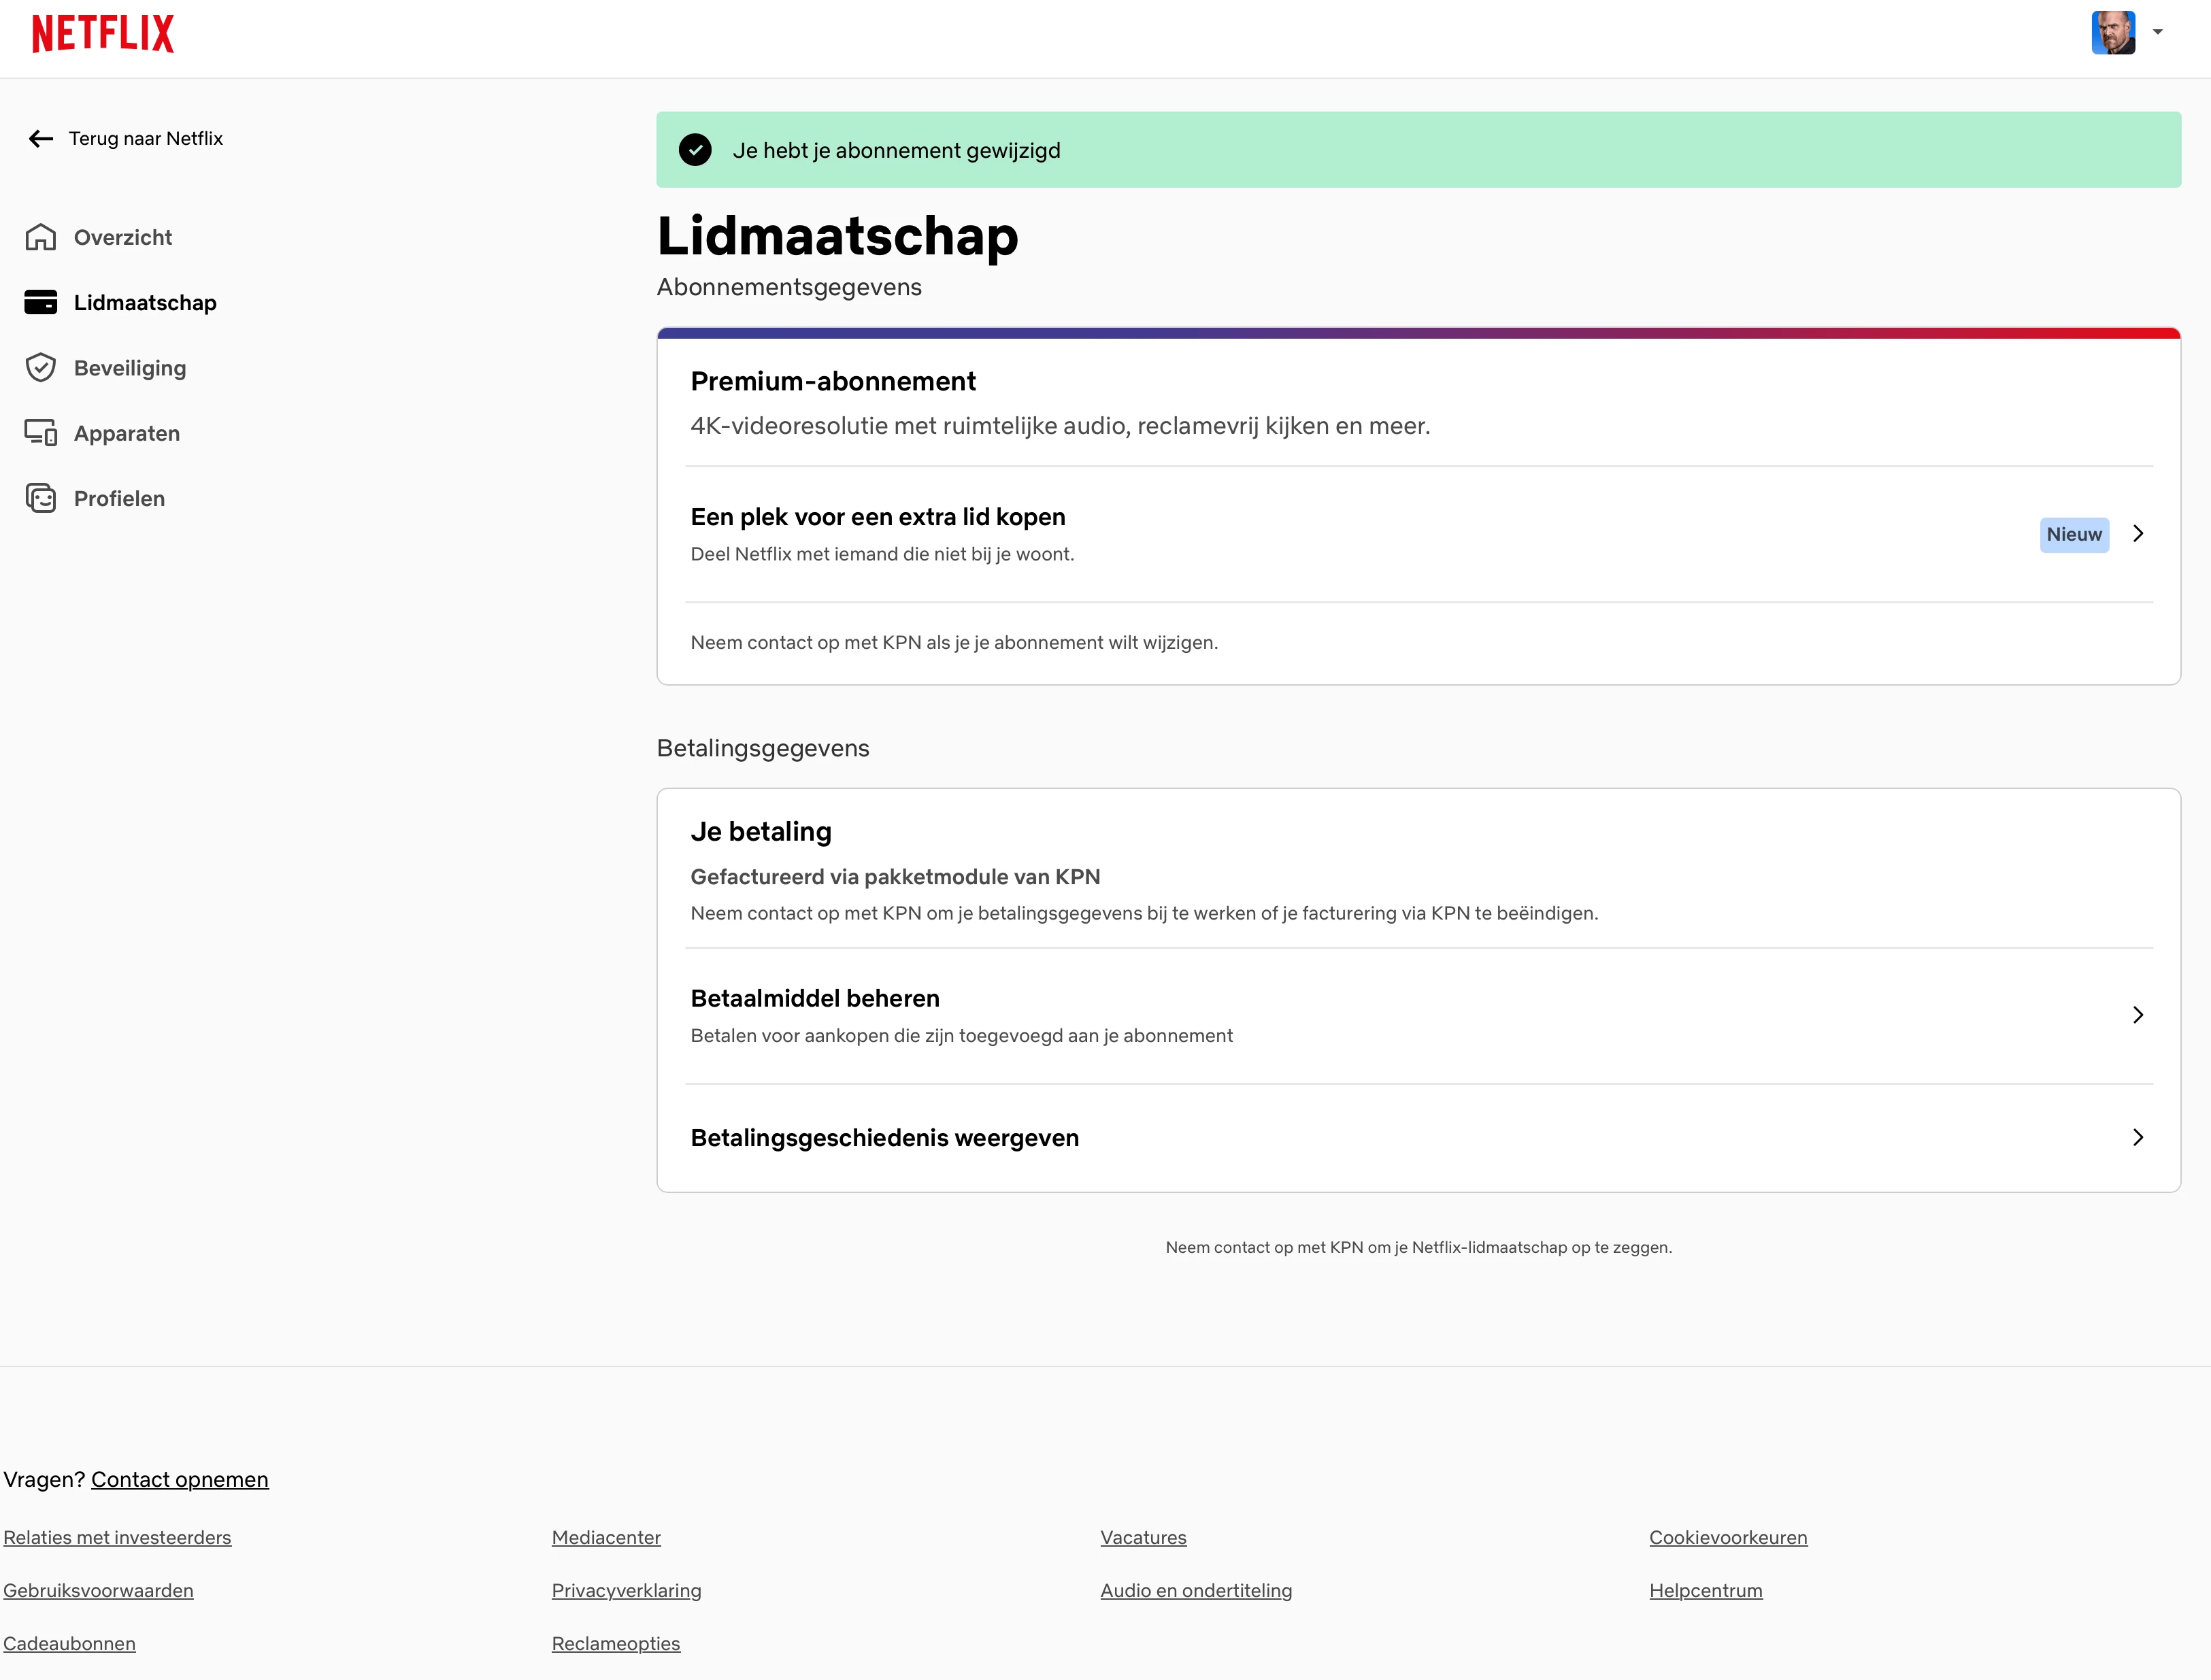2211x1680 pixels.
Task: Open the profile avatar menu
Action: [x=2112, y=33]
